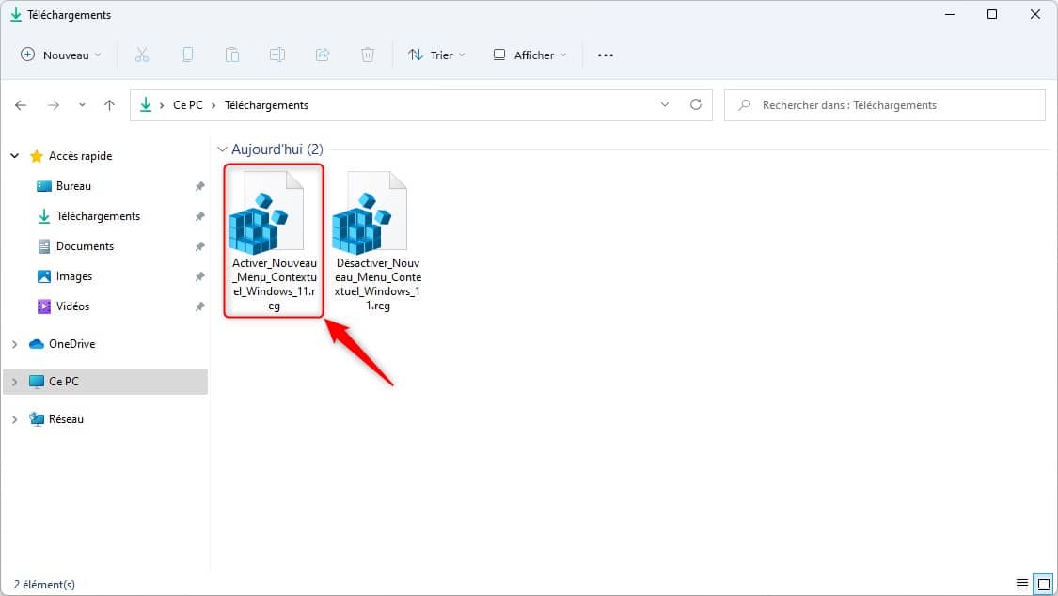Viewport: 1058px width, 596px height.
Task: Click Téléchargements in the address breadcrumb
Action: (266, 105)
